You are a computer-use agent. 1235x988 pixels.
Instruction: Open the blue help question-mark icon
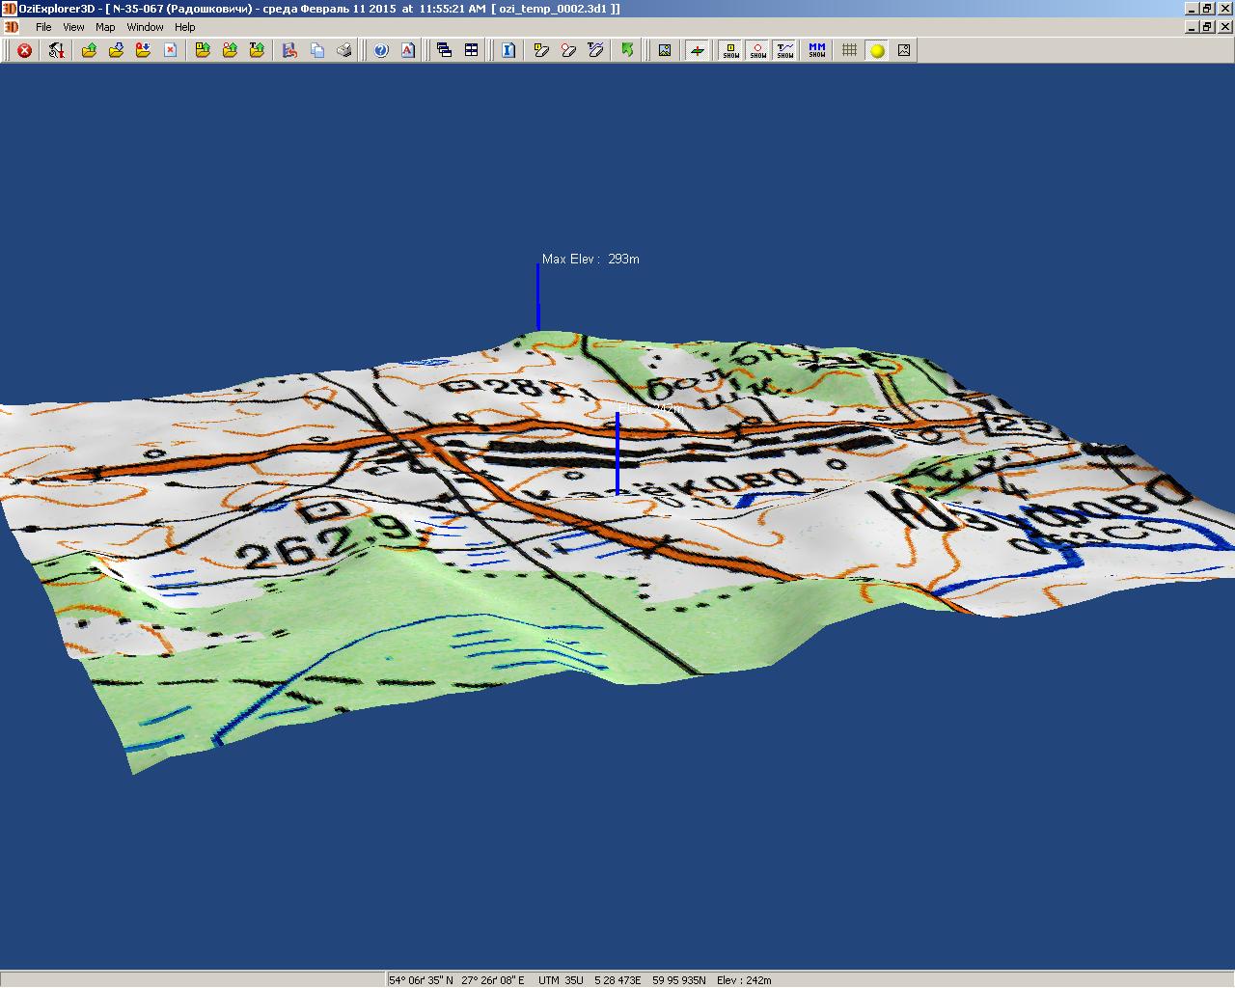coord(381,50)
